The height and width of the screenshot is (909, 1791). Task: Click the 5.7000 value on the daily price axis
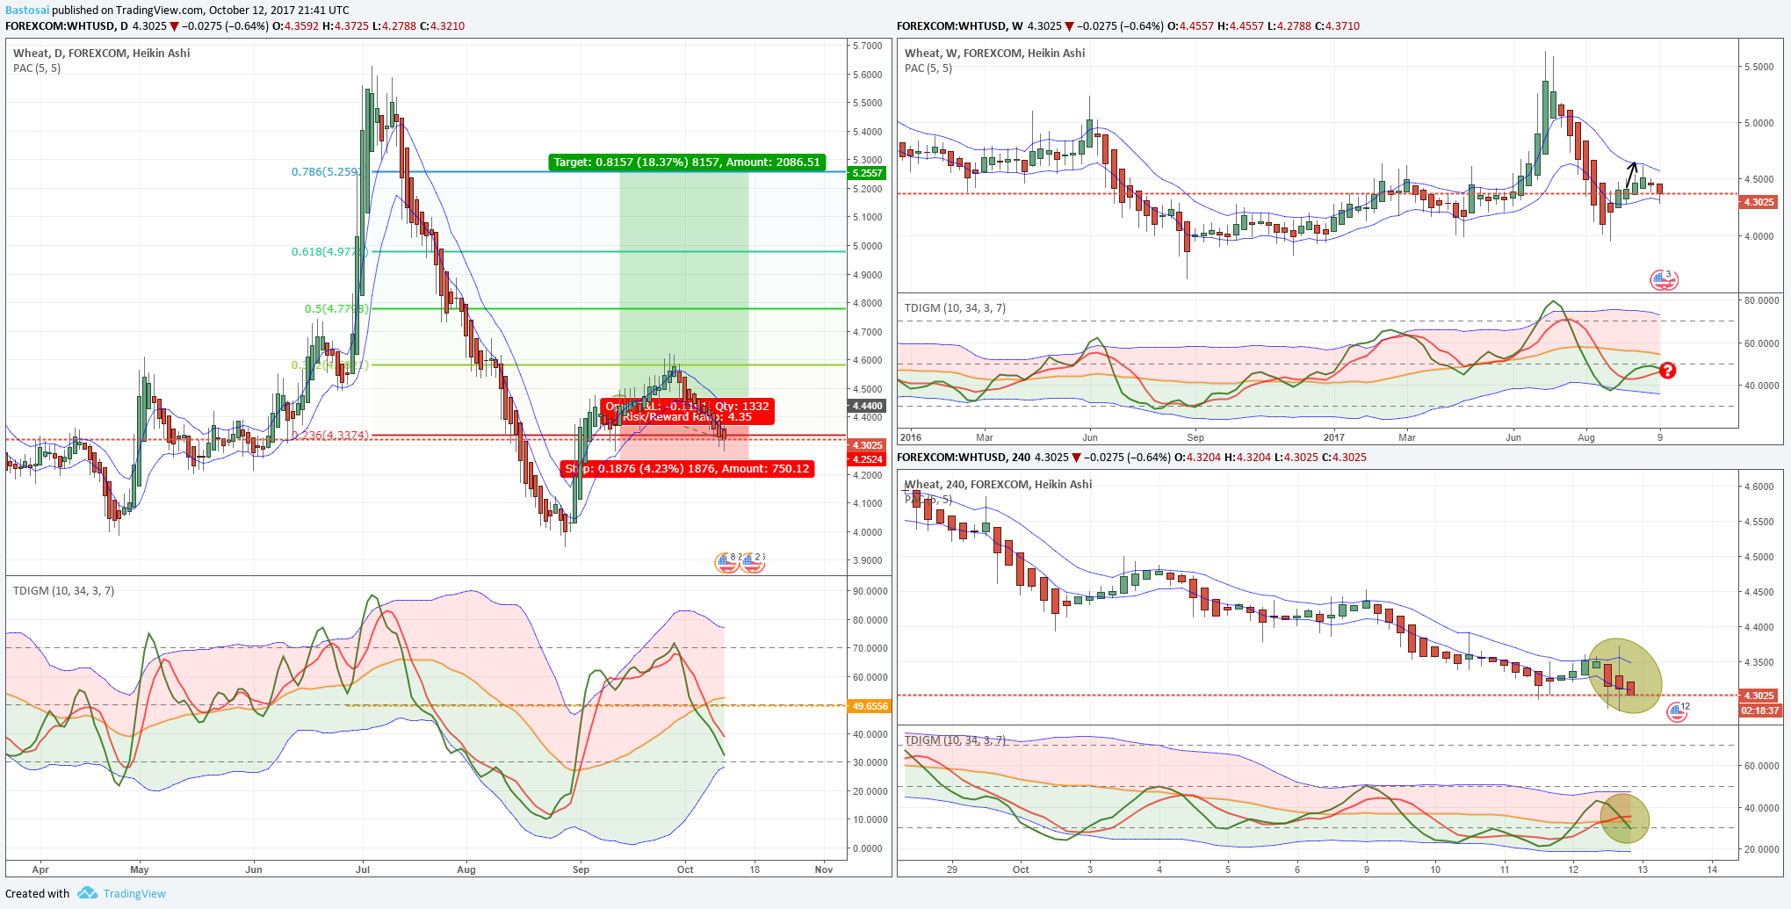[x=868, y=46]
